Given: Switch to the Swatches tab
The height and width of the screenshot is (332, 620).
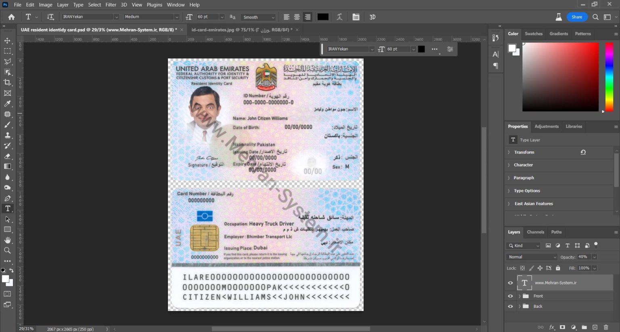Looking at the screenshot, I should point(534,34).
